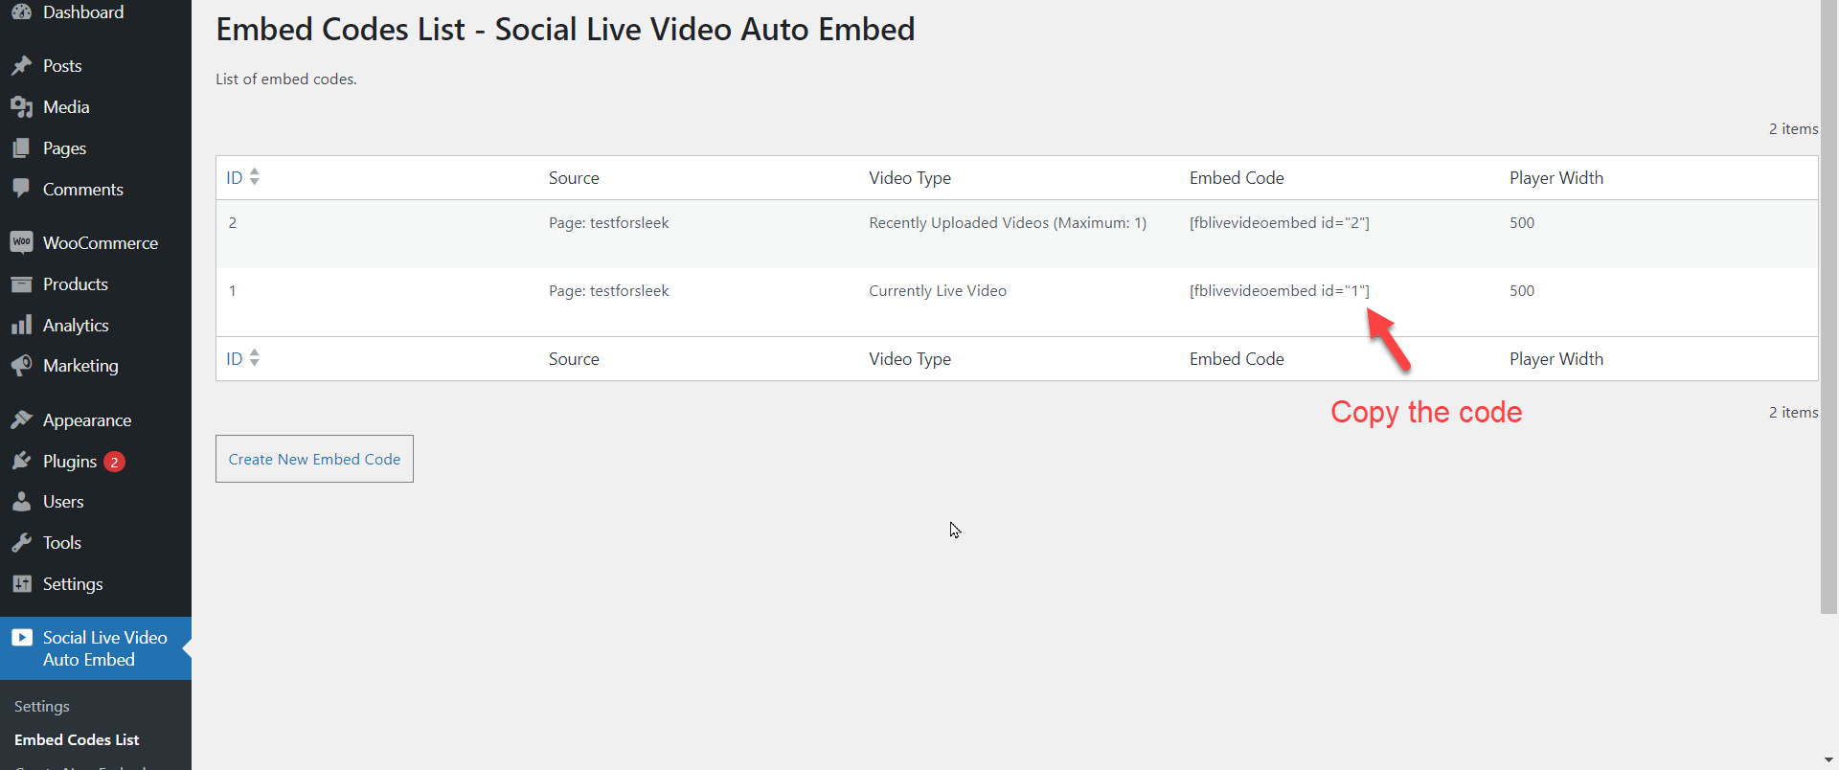Sort table by ID in header

(242, 178)
